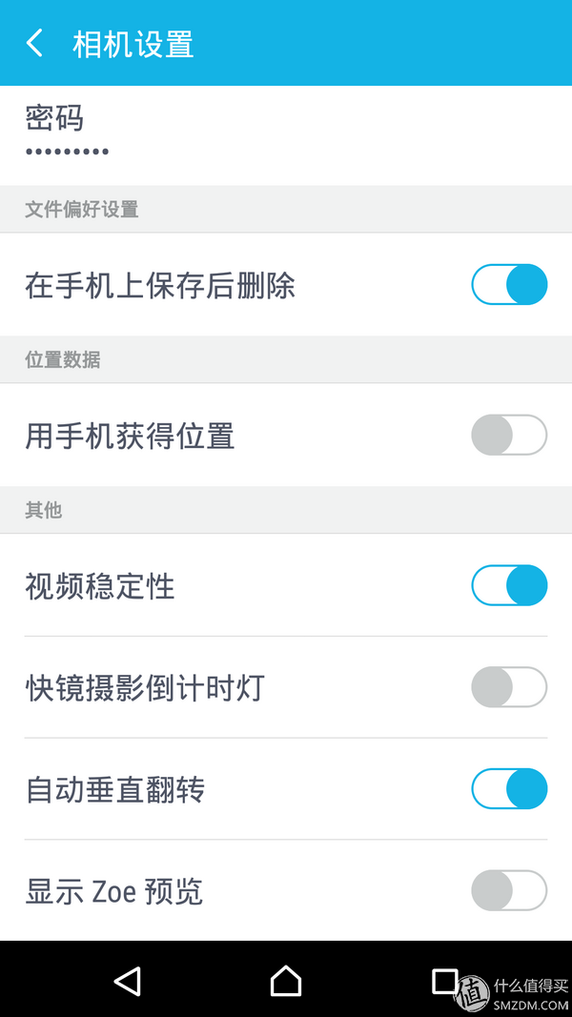
Task: Select the 视频稳定性 row label
Action: point(100,587)
